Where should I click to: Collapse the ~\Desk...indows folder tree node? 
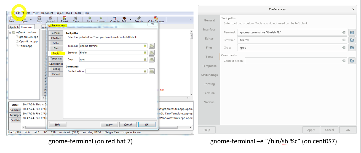coord(10,32)
